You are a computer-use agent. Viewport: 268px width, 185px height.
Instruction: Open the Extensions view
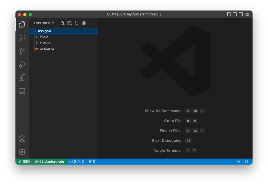pyautogui.click(x=22, y=78)
